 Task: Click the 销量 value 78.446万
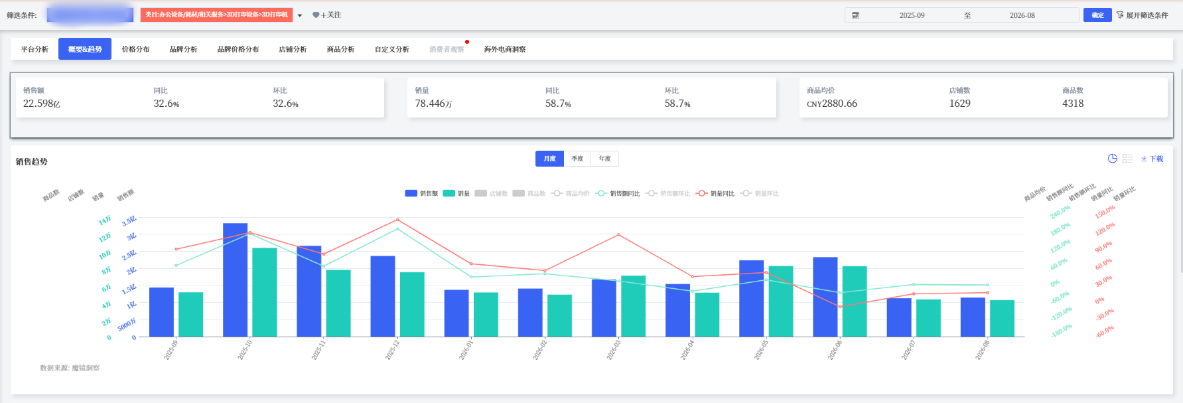[x=433, y=104]
